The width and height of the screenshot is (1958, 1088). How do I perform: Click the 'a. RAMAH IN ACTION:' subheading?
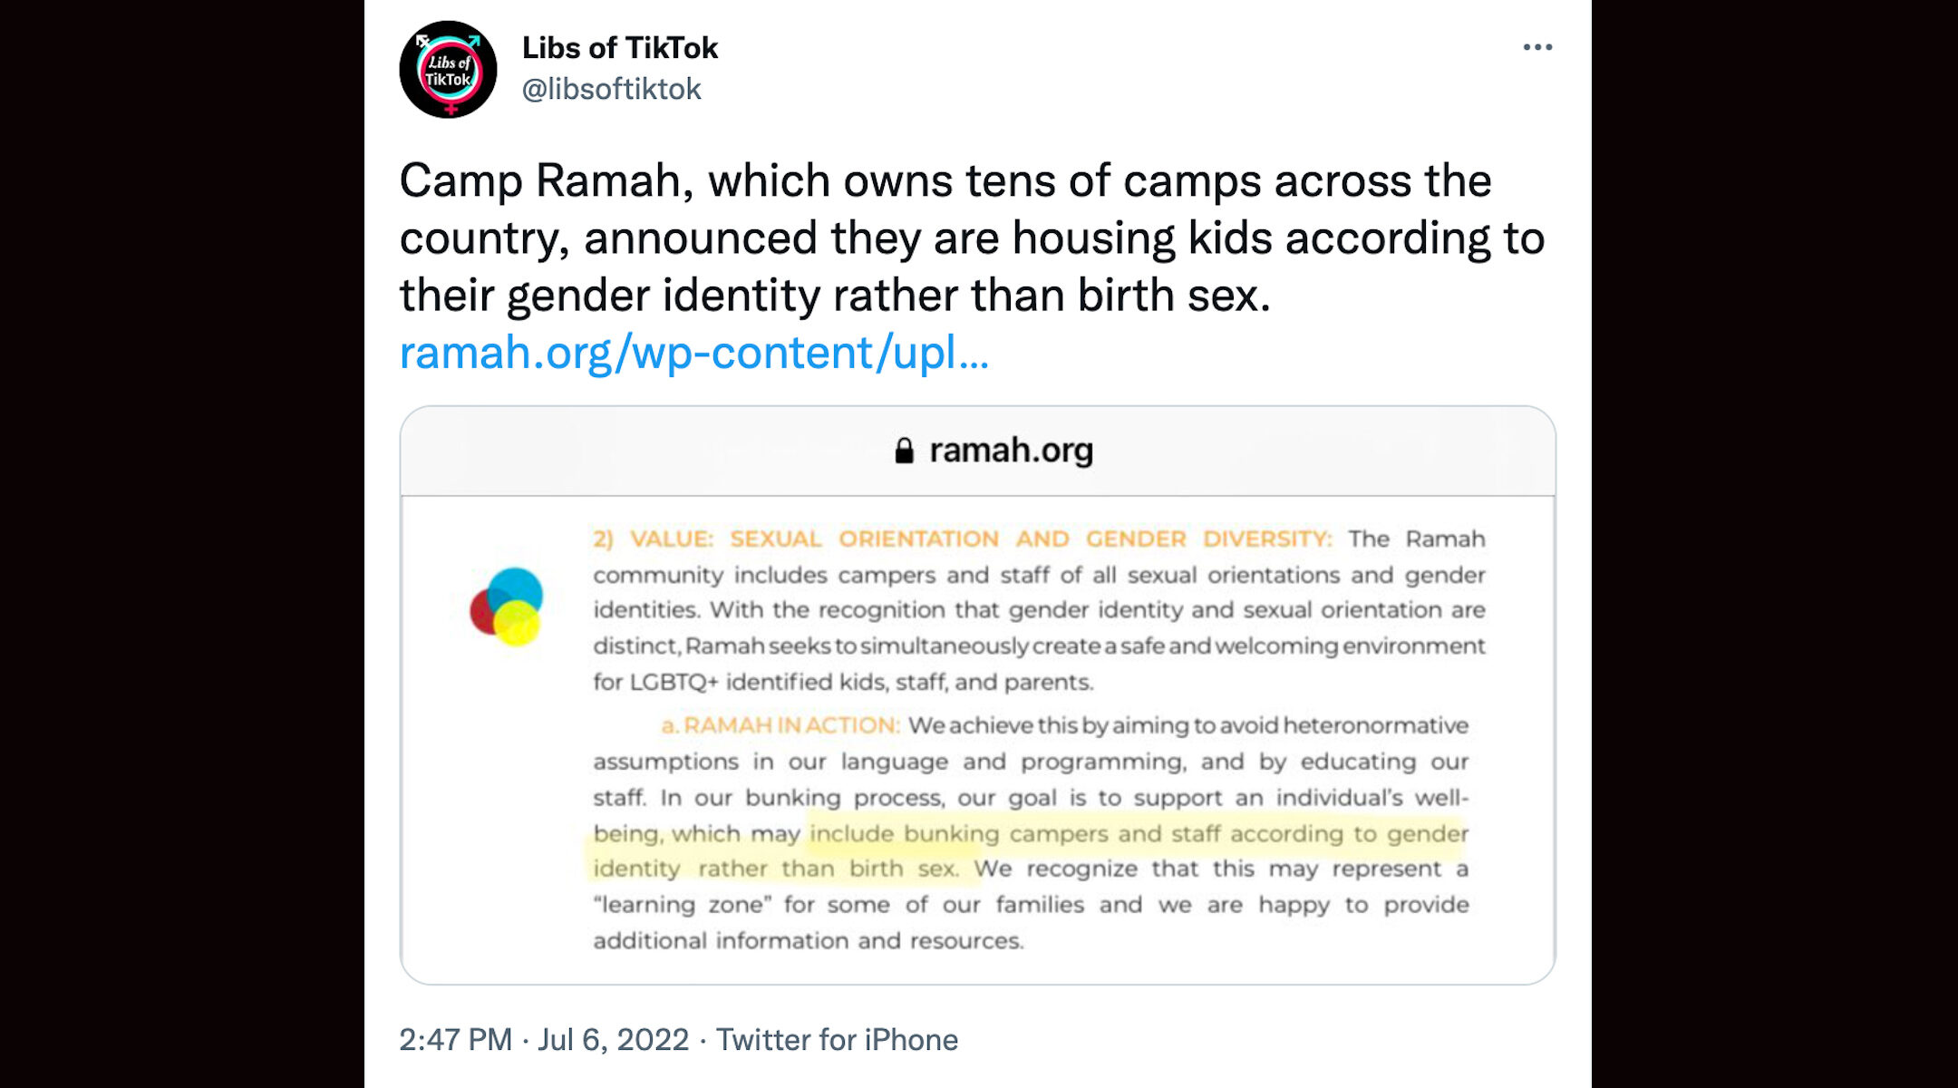click(x=780, y=725)
